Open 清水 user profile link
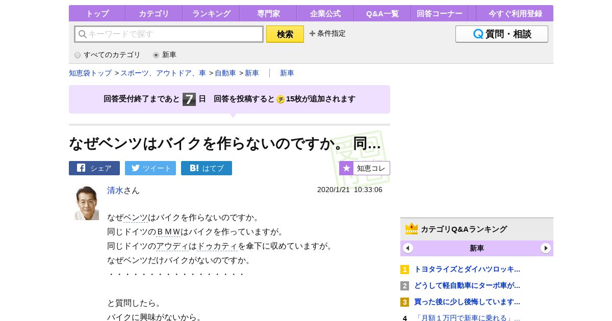 (x=115, y=190)
